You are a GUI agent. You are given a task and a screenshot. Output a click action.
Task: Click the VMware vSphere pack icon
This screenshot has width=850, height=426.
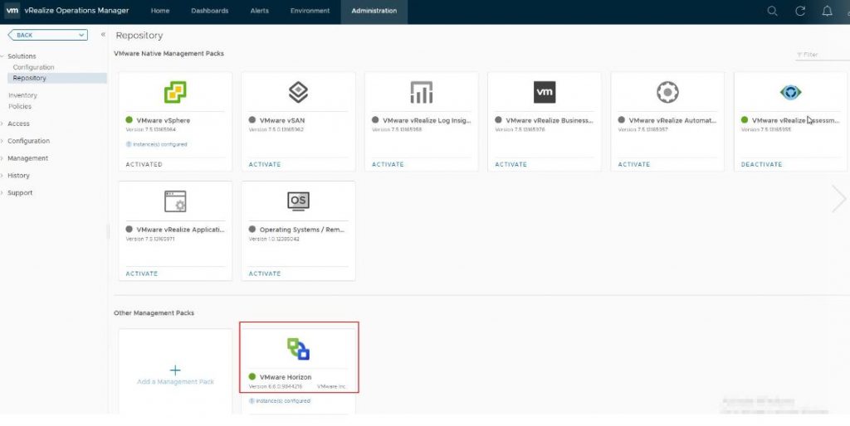[x=175, y=92]
